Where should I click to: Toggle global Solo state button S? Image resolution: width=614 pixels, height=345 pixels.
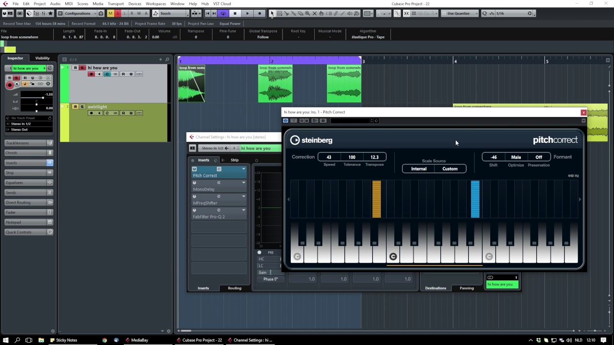[x=118, y=13]
